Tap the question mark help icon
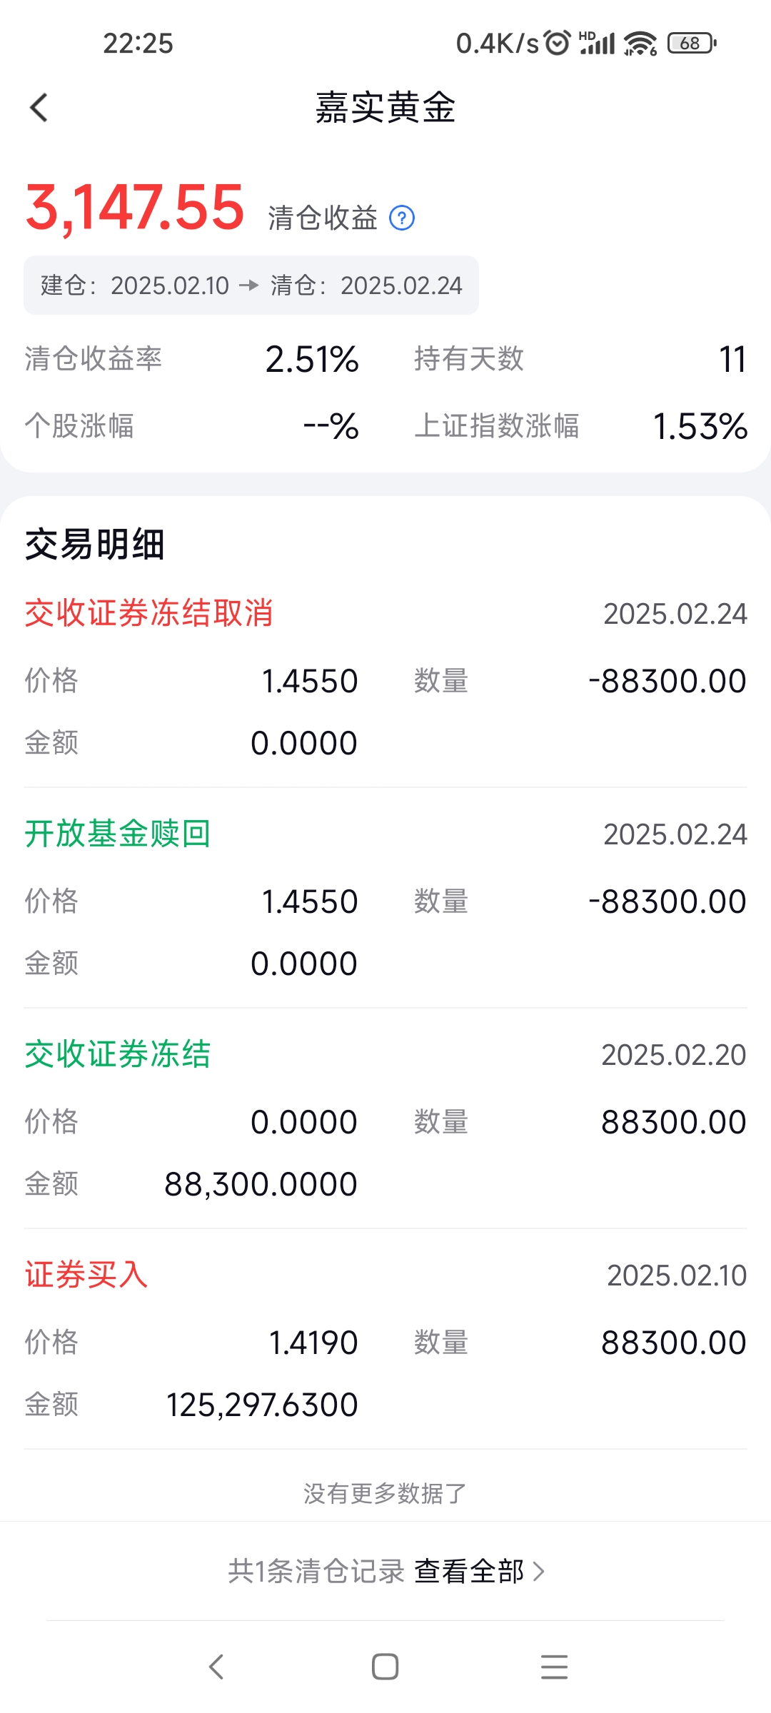This screenshot has width=771, height=1713. 402,218
